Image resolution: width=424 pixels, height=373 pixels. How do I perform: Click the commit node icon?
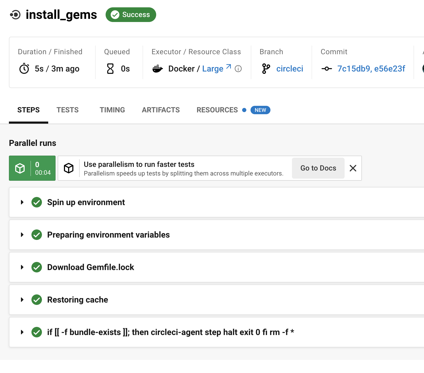point(327,69)
